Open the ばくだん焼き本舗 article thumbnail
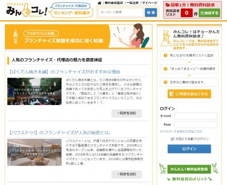 34,91
